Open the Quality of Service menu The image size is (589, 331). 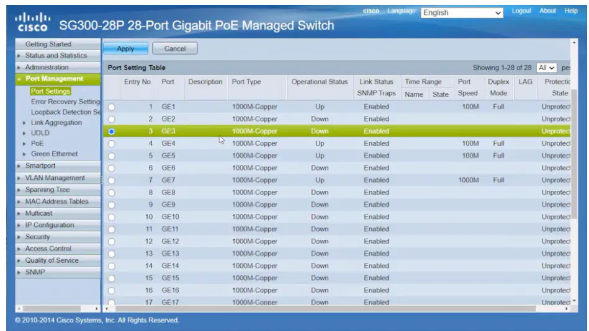tap(52, 260)
